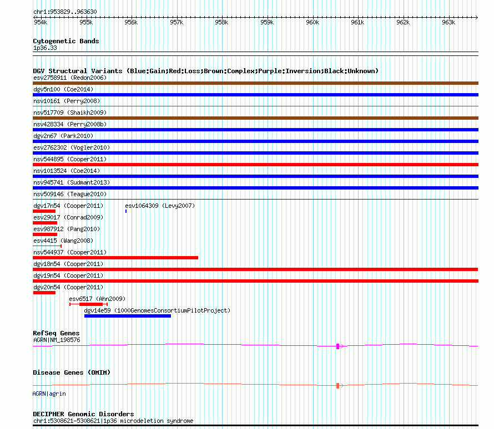Click the dgv20n54 (Cooper2011) label
Viewport: 494px width, 429px height.
[68, 287]
